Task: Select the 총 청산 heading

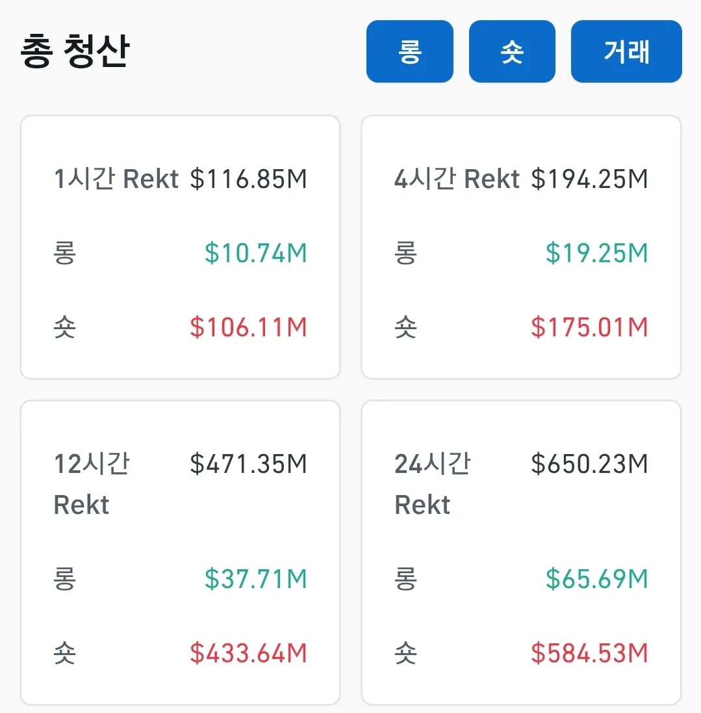Action: click(75, 52)
